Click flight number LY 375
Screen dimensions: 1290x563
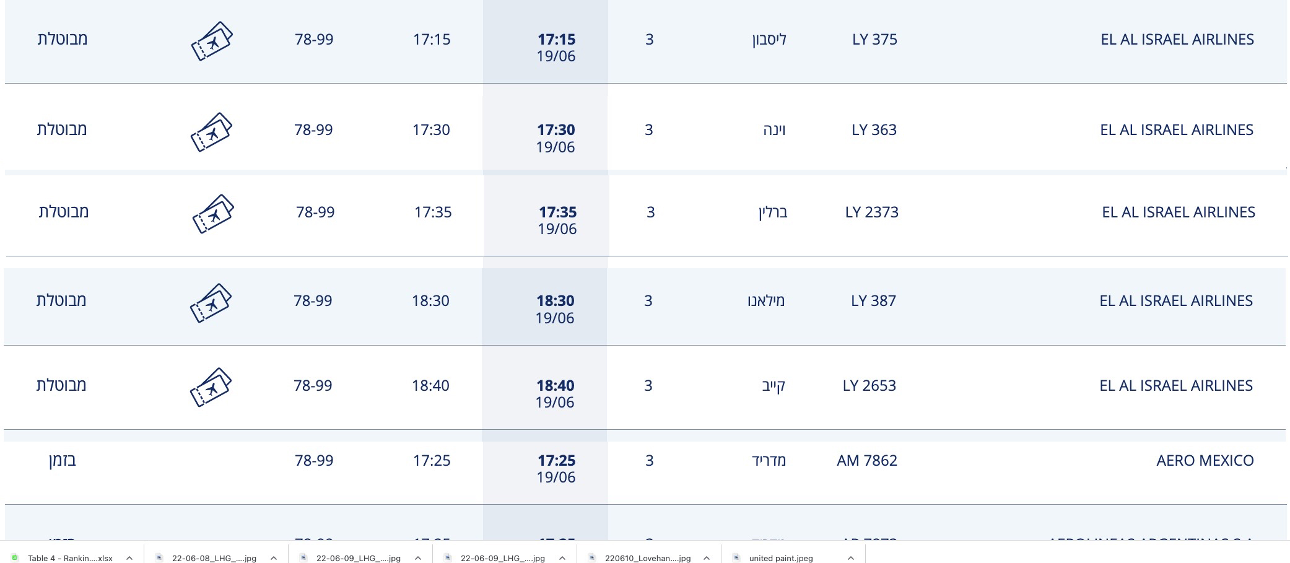874,40
